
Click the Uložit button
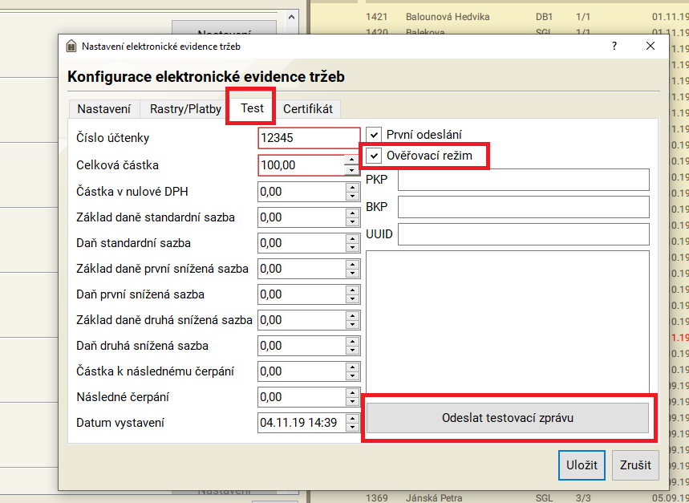tap(582, 465)
